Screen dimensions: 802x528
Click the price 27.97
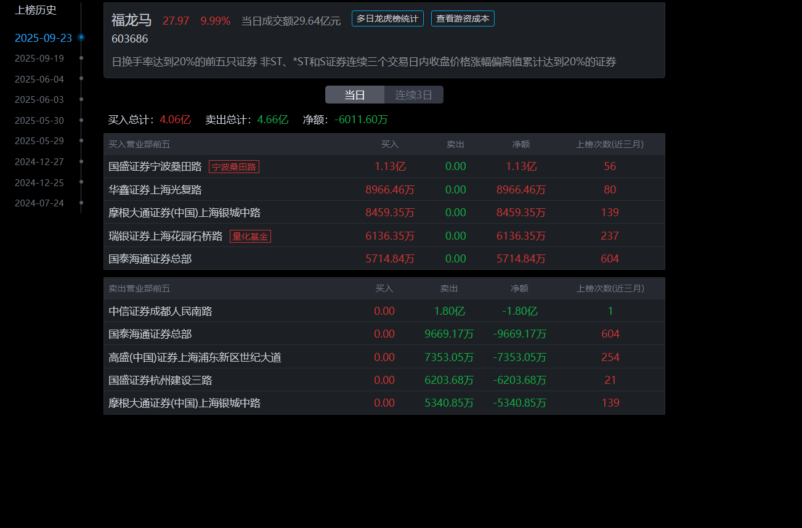[176, 21]
